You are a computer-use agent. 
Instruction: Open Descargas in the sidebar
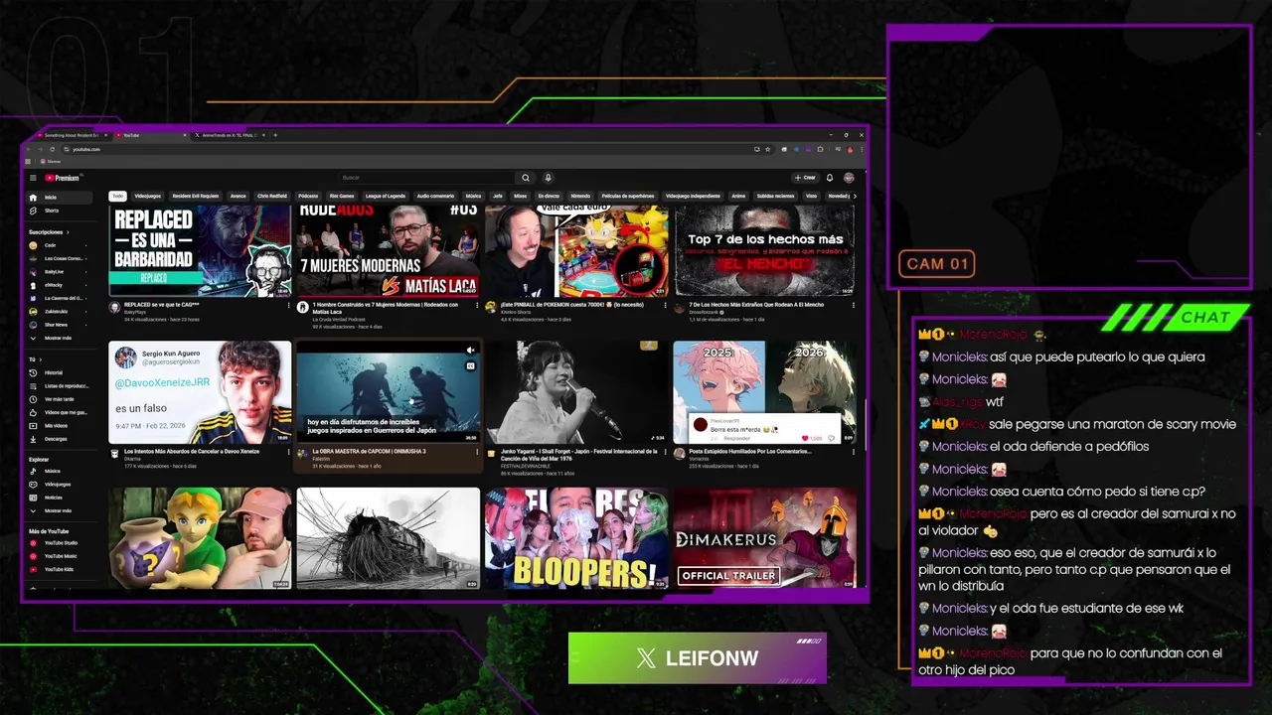tap(59, 439)
